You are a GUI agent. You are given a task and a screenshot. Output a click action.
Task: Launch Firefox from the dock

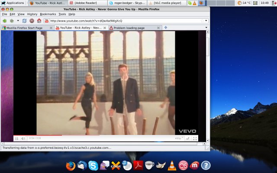[x=71, y=166]
